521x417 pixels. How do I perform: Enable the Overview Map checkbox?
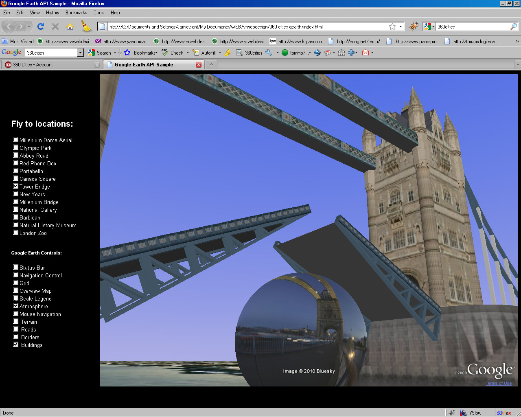(x=16, y=290)
